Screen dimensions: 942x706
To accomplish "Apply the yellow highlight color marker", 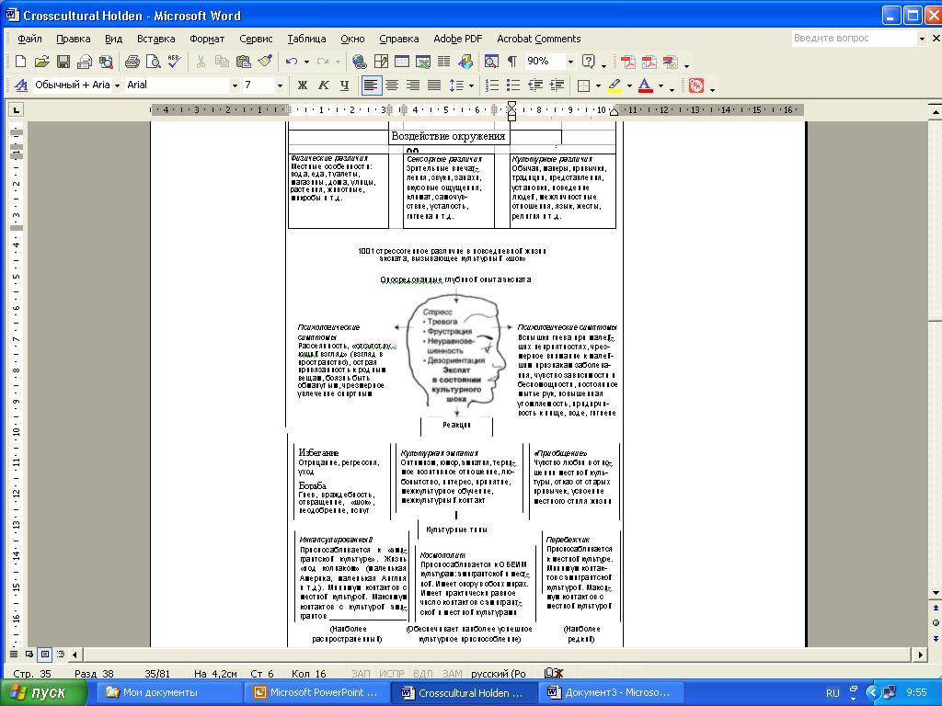I will (615, 85).
